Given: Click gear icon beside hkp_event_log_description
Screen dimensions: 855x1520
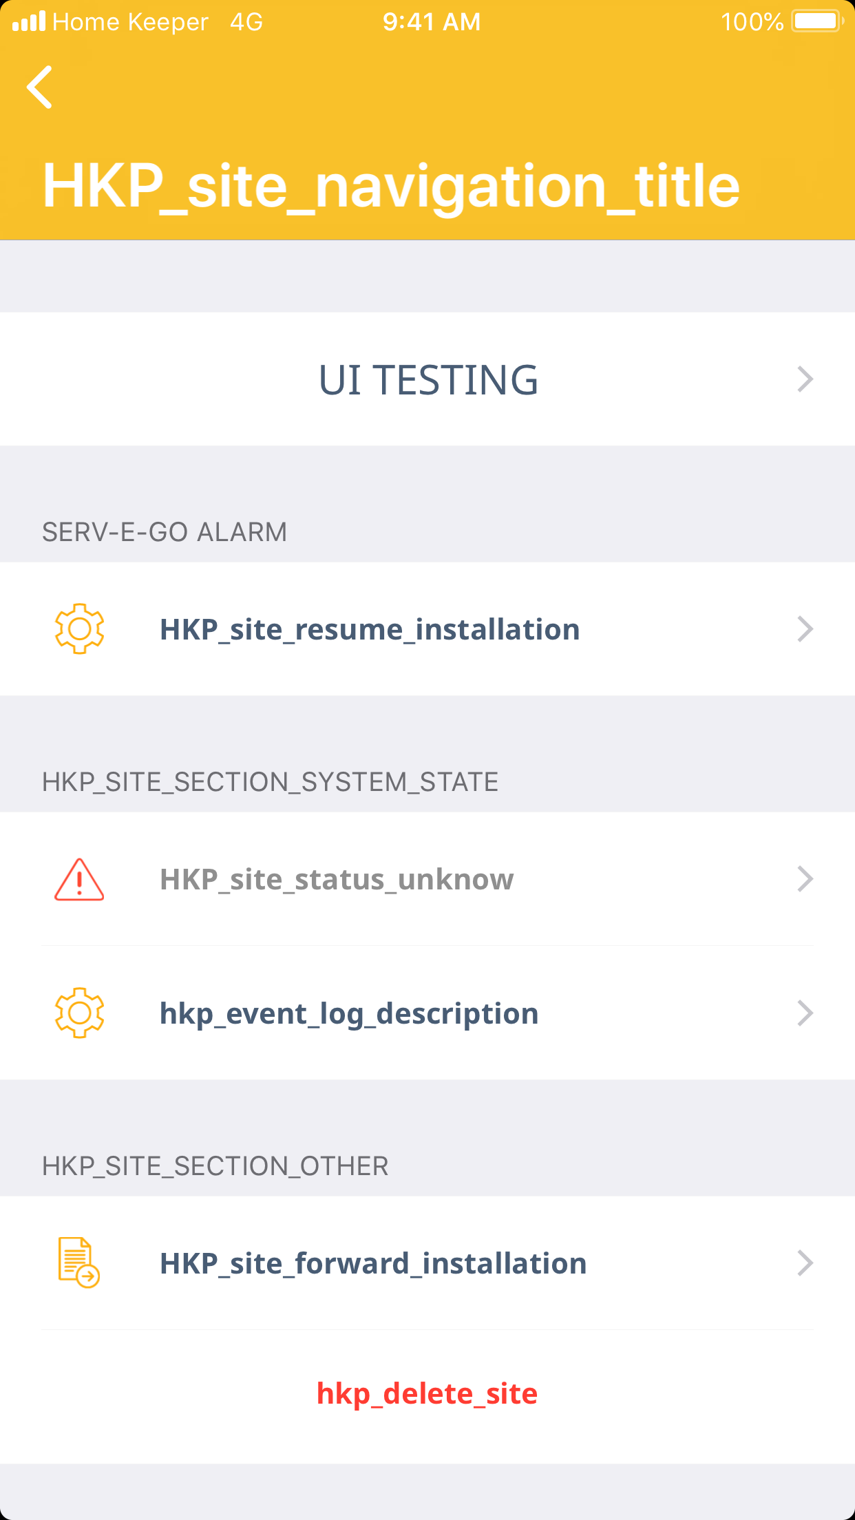Looking at the screenshot, I should (79, 1013).
